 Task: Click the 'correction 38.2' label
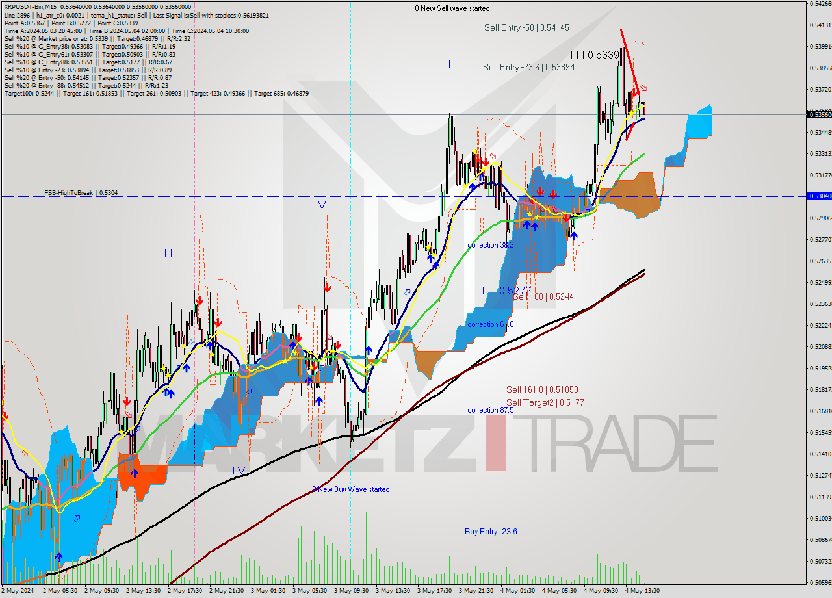[491, 245]
